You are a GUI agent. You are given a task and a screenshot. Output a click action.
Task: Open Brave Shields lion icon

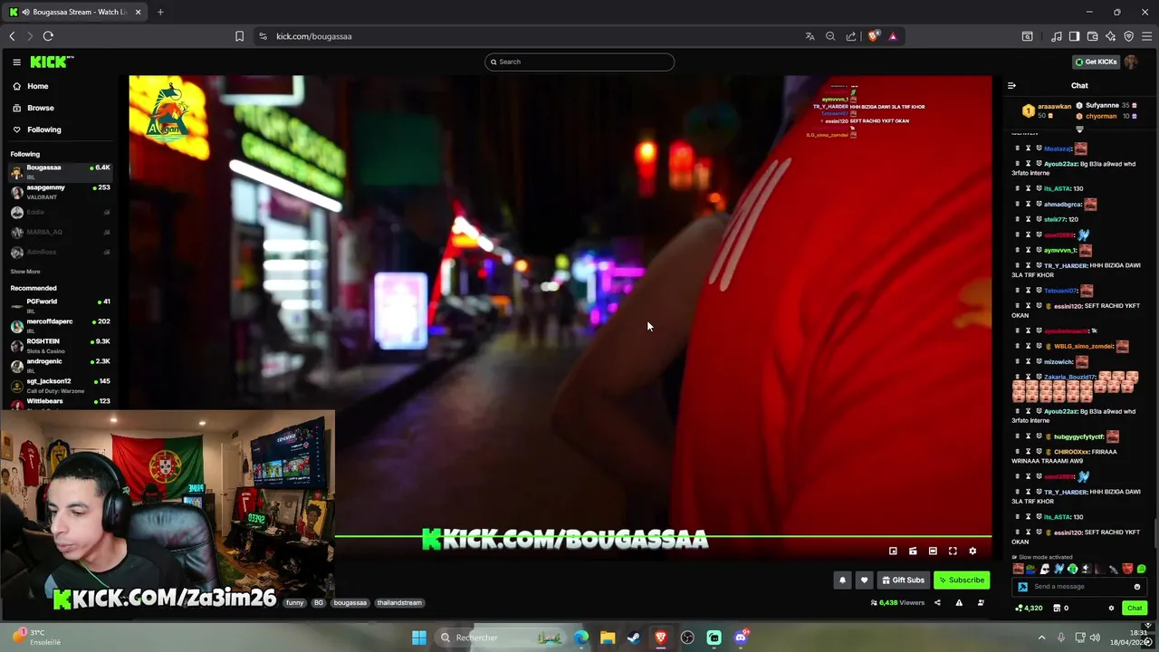tap(873, 36)
